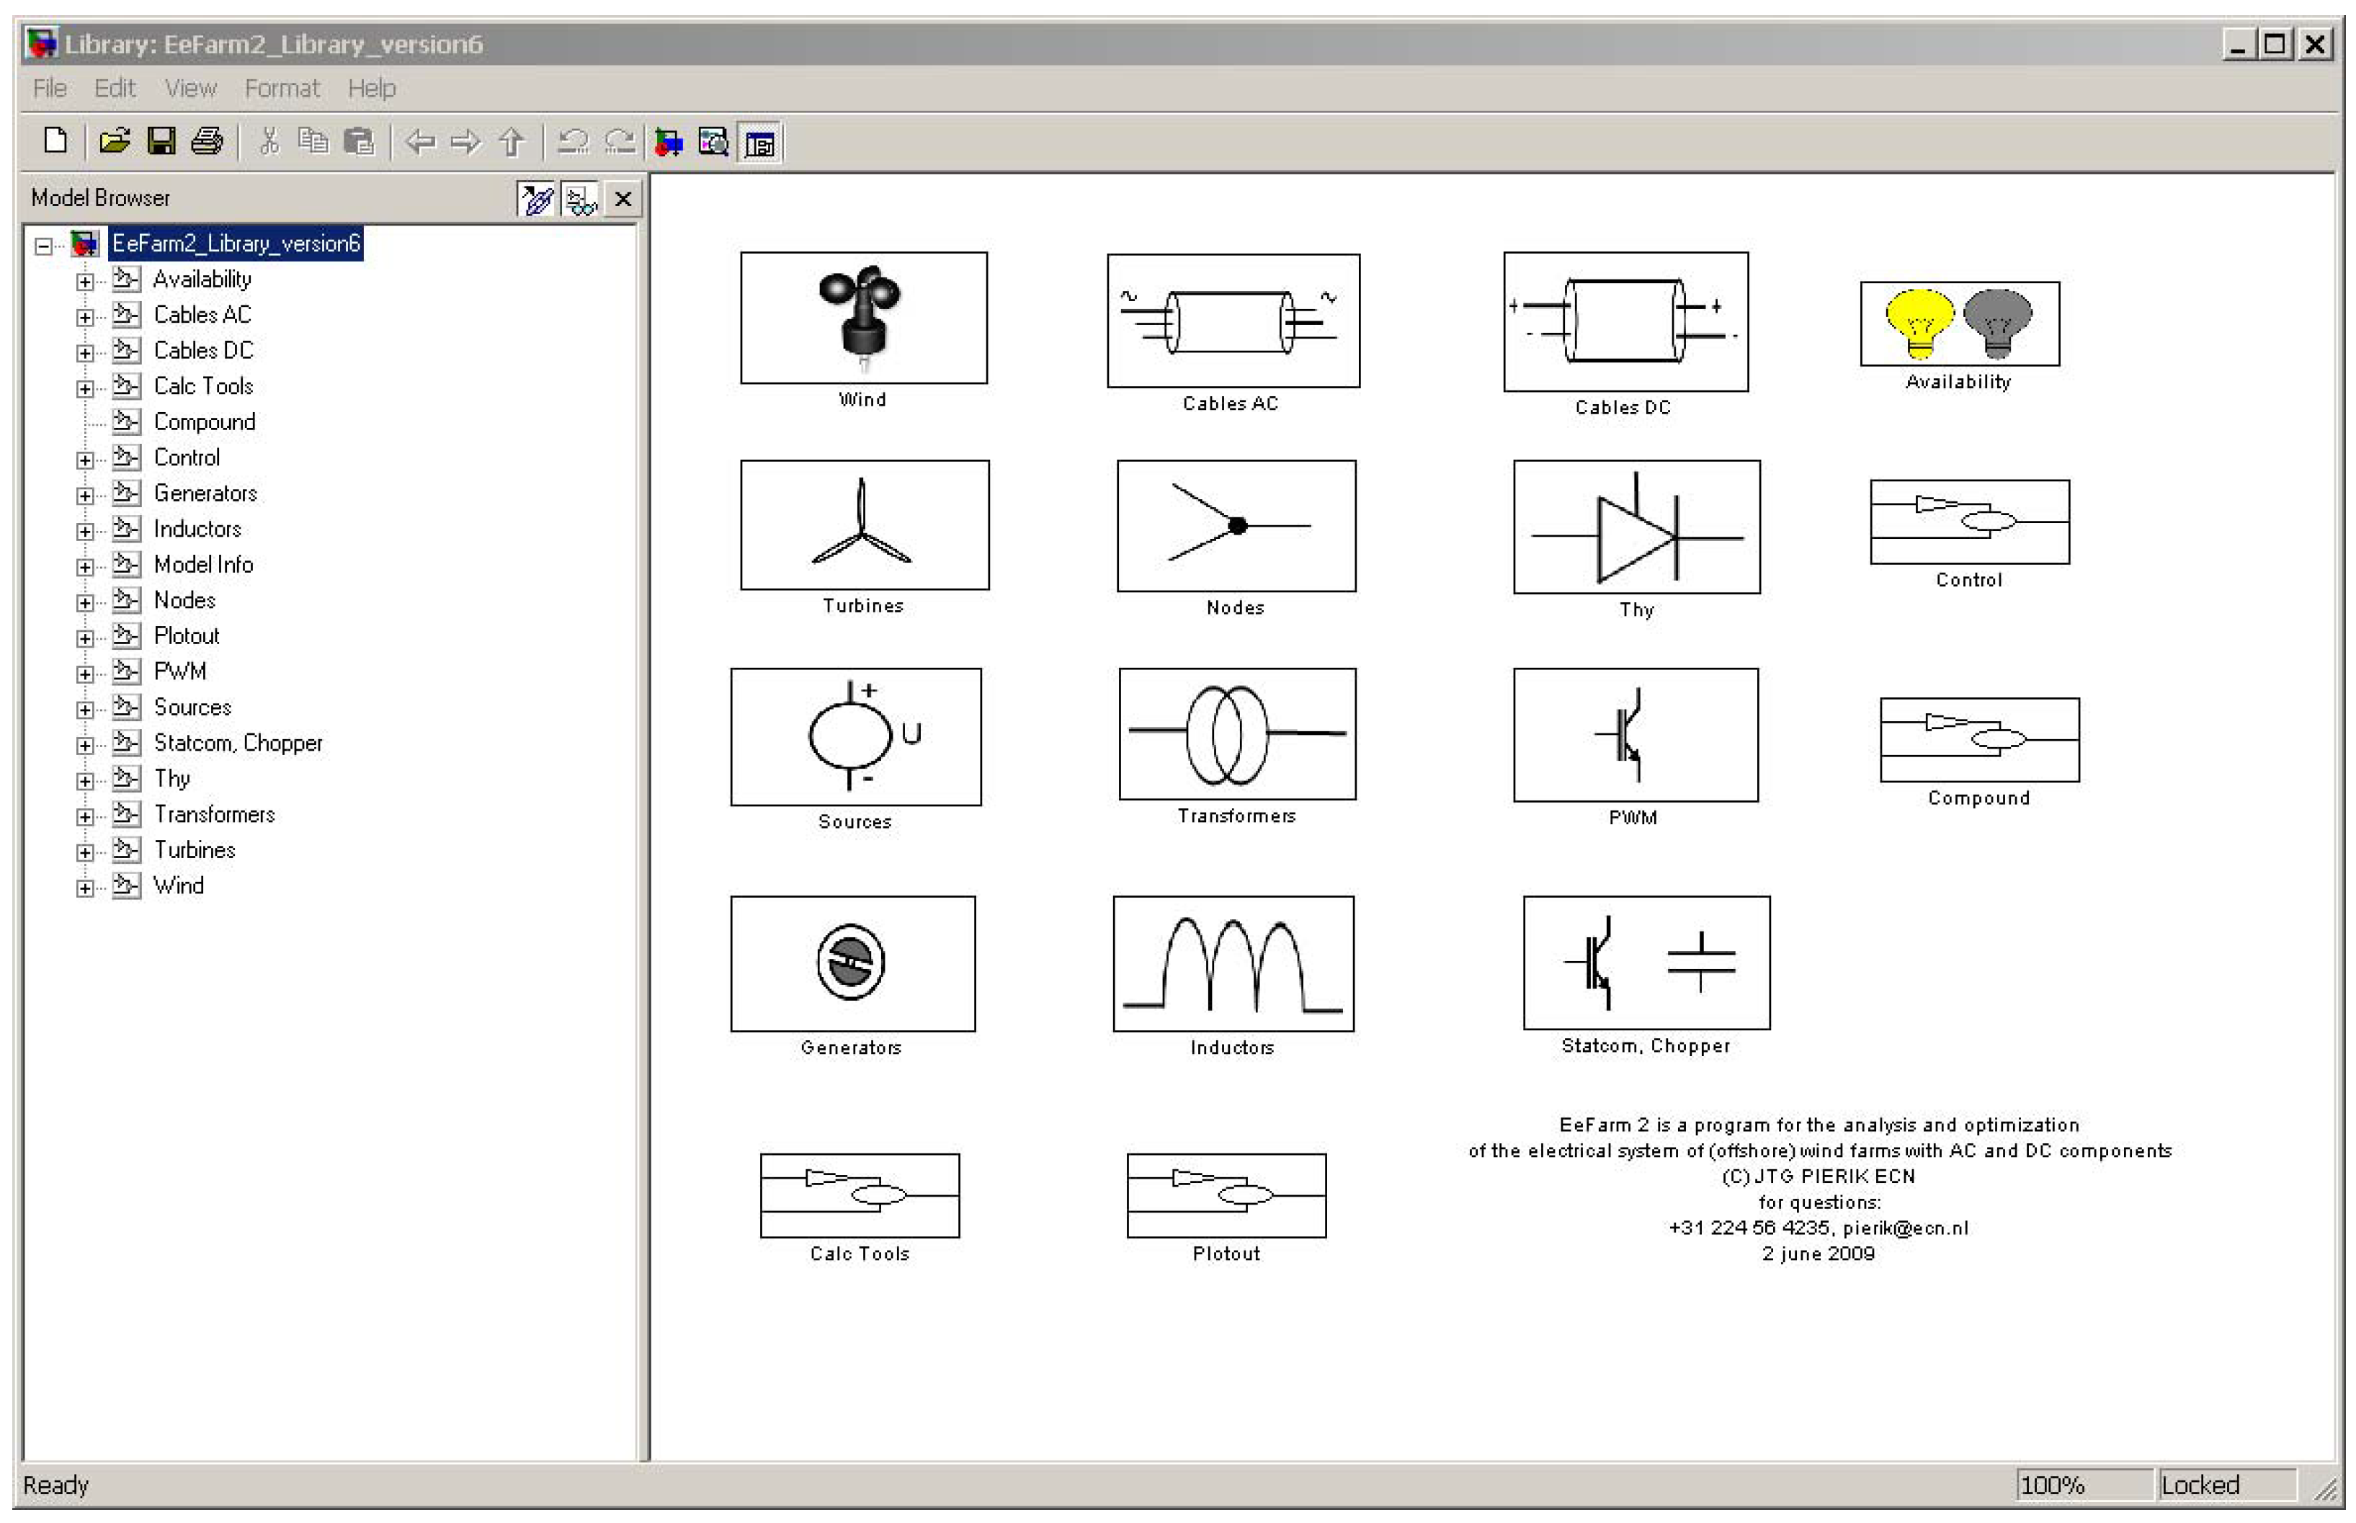This screenshot has height=1523, width=2356.
Task: Click the New model toolbar icon
Action: 55,143
